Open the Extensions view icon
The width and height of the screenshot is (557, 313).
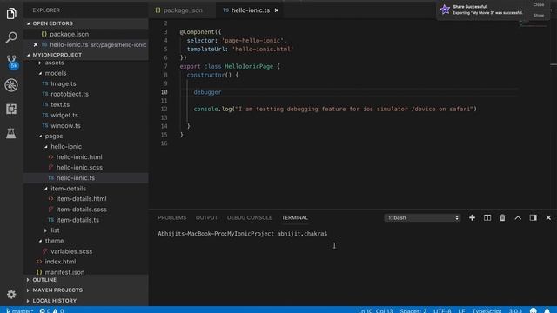11,109
